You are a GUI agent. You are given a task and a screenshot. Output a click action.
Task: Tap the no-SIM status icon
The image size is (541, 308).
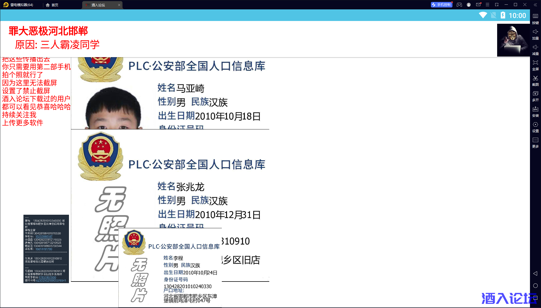pyautogui.click(x=493, y=15)
